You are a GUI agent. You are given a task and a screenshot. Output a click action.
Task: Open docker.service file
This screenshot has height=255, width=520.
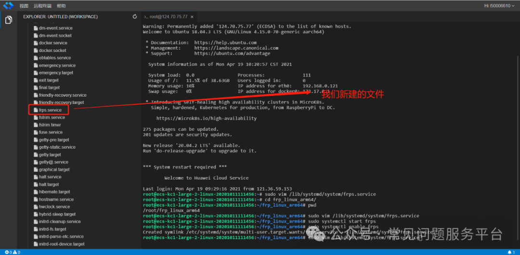point(53,43)
